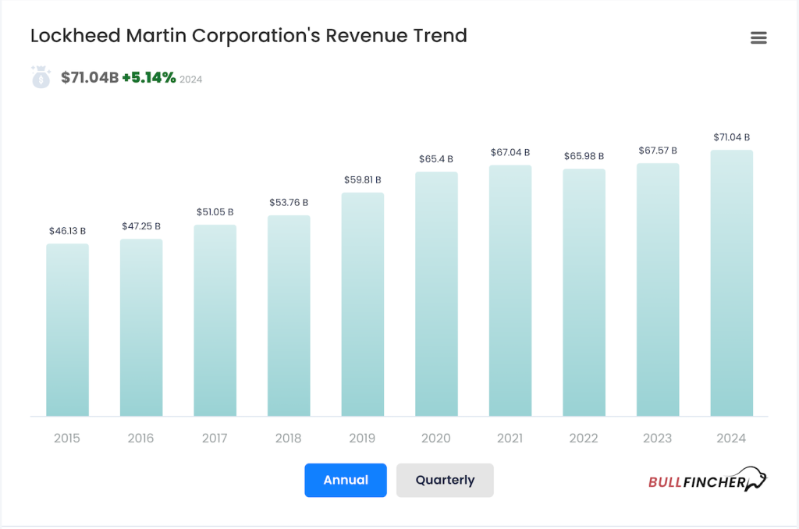
Task: Click the money bag revenue icon
Action: 41,77
